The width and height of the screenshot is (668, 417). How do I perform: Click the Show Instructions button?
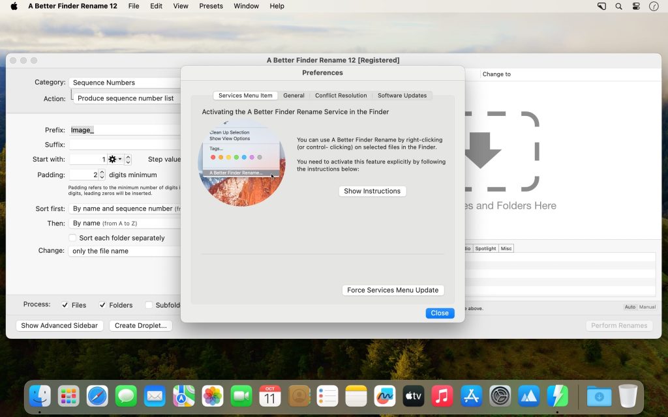[x=372, y=191]
